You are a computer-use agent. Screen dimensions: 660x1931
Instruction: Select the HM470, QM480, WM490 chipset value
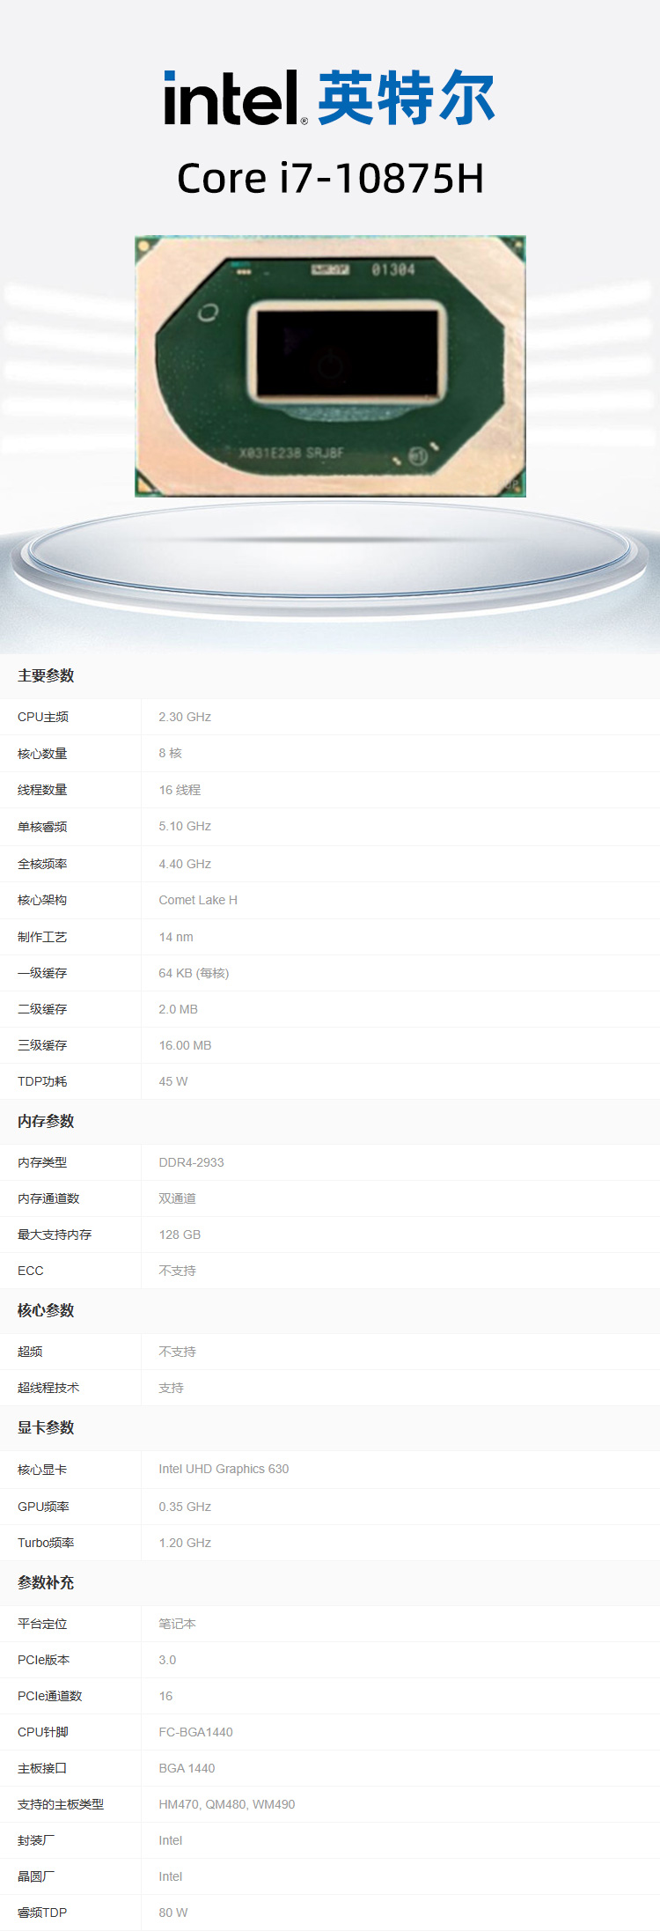227,1804
